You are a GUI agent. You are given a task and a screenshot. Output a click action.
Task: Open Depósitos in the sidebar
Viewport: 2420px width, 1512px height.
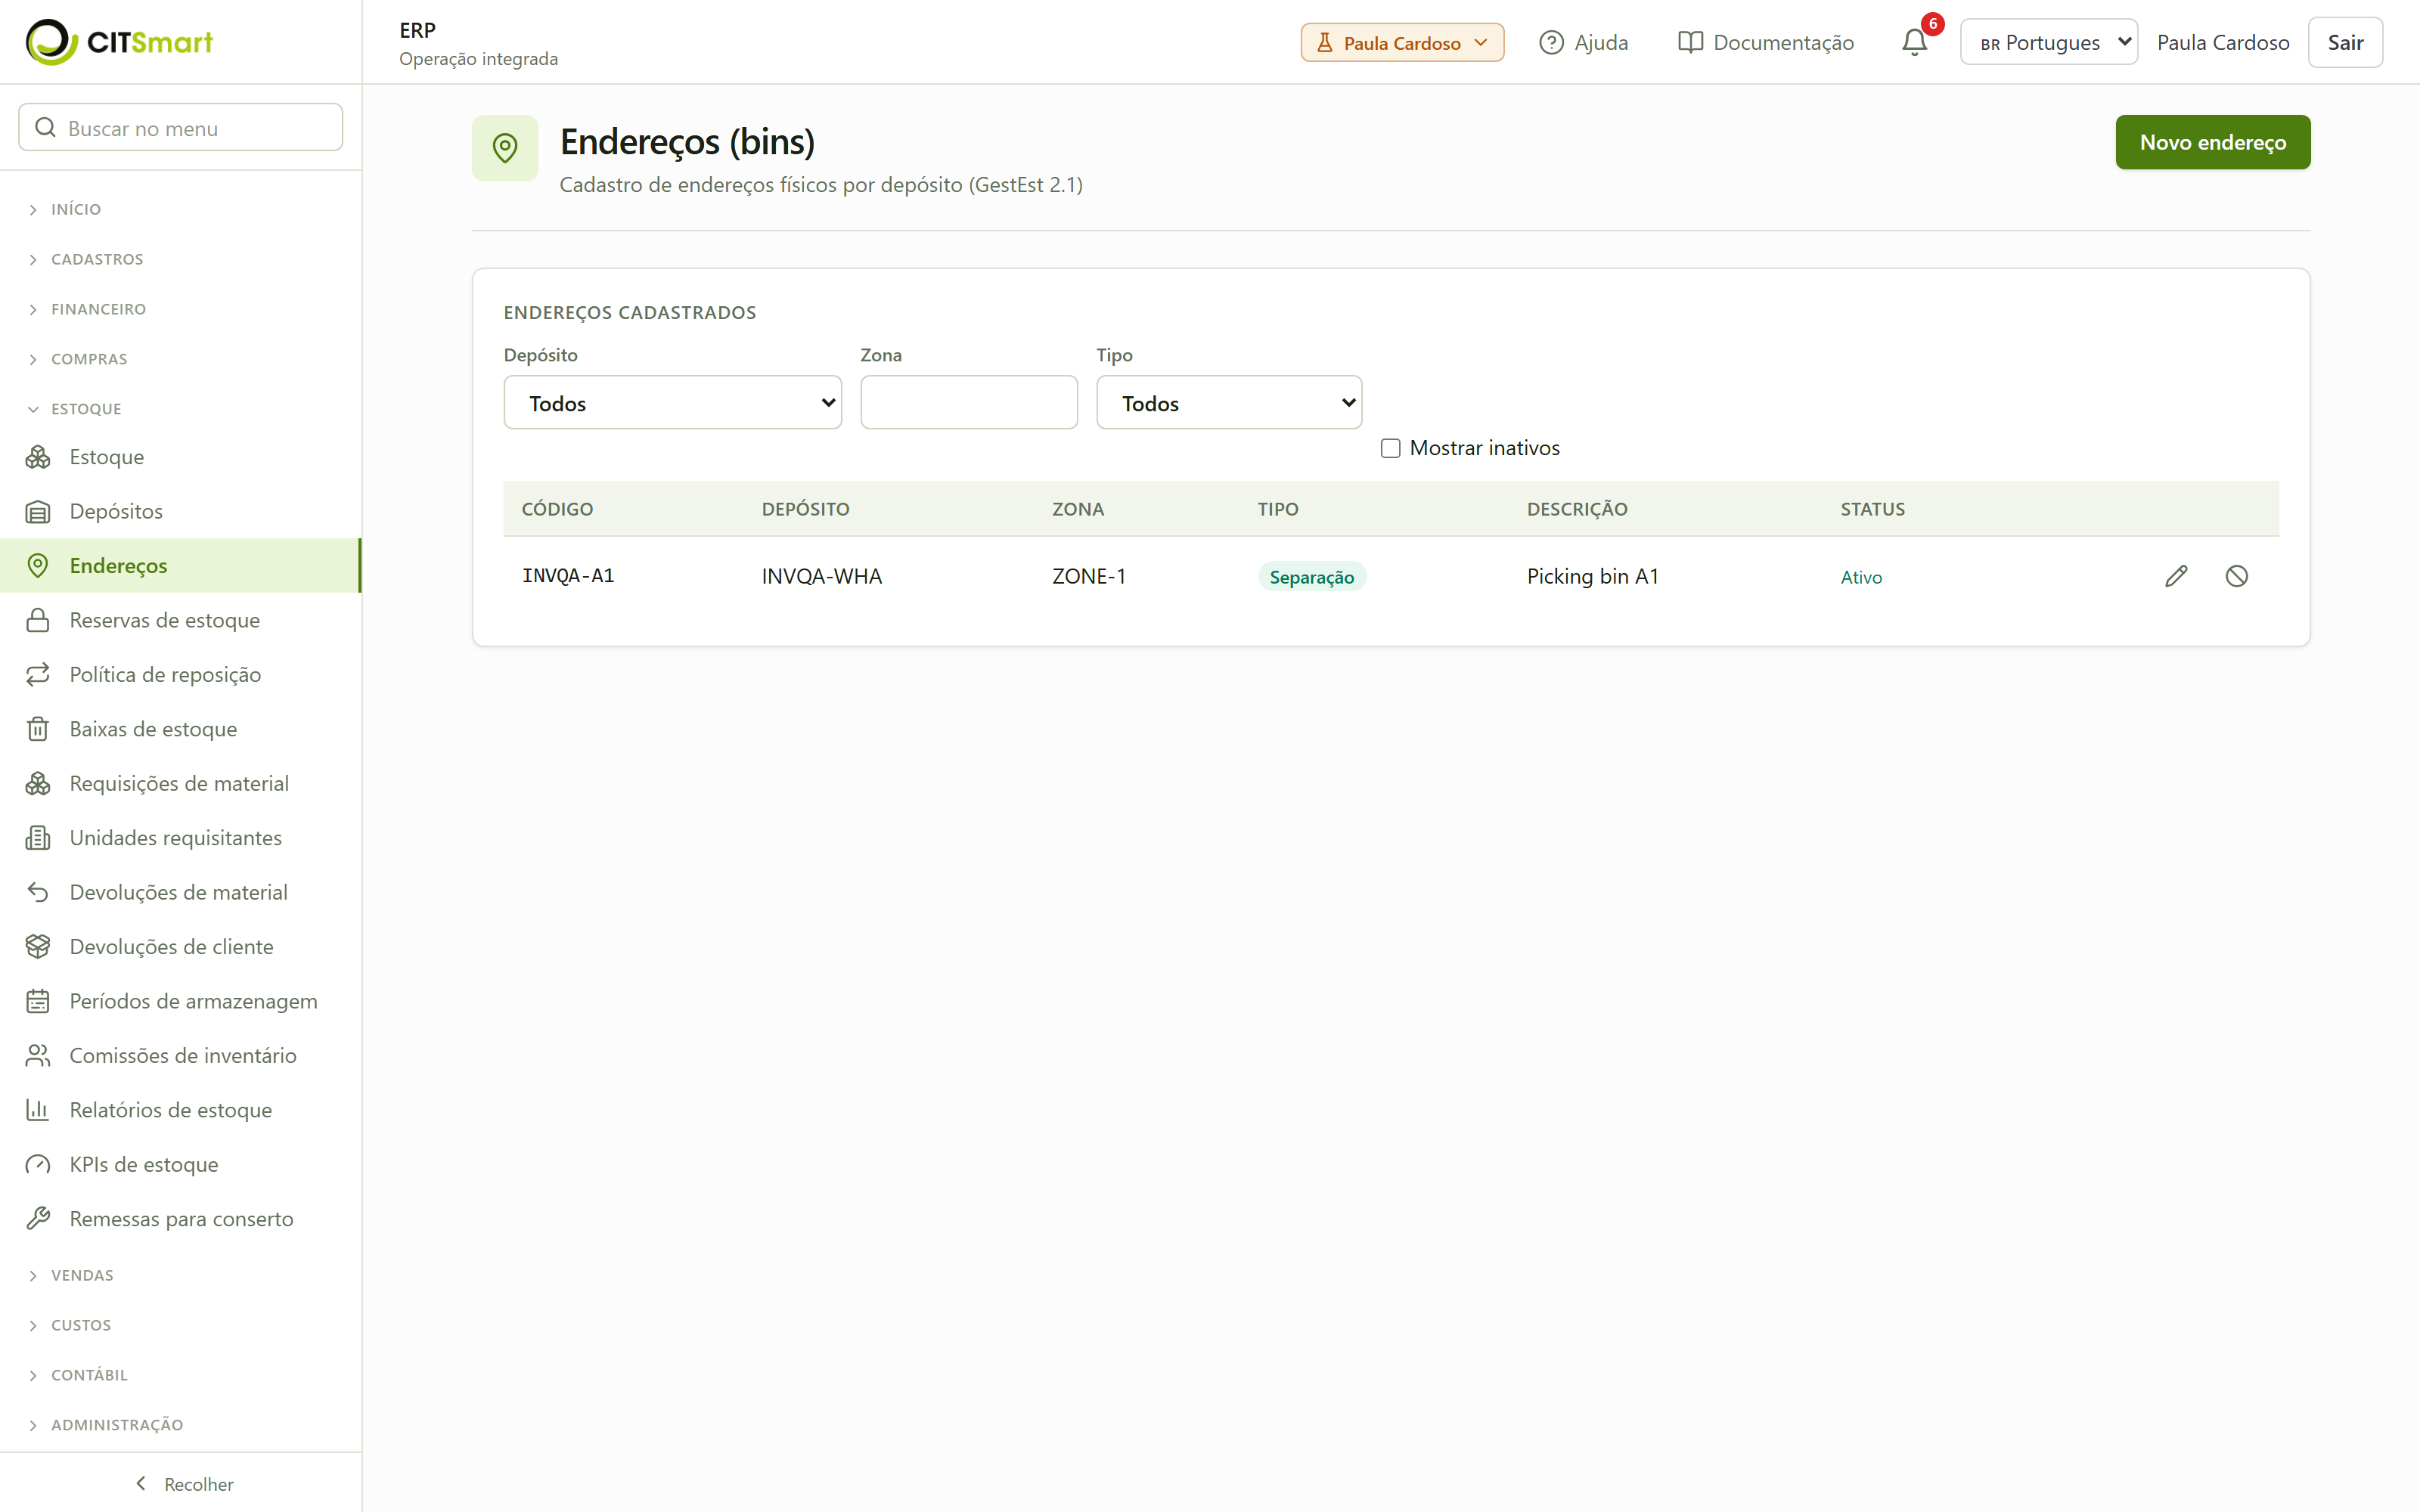click(181, 511)
